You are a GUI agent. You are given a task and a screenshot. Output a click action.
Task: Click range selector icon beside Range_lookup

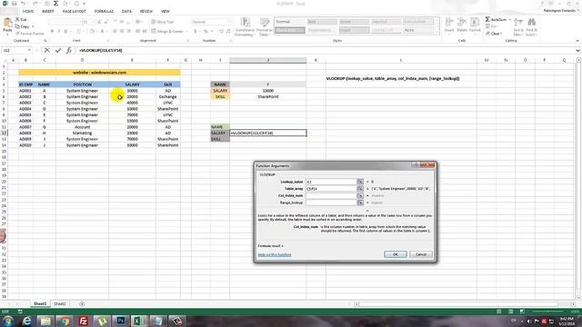click(360, 203)
